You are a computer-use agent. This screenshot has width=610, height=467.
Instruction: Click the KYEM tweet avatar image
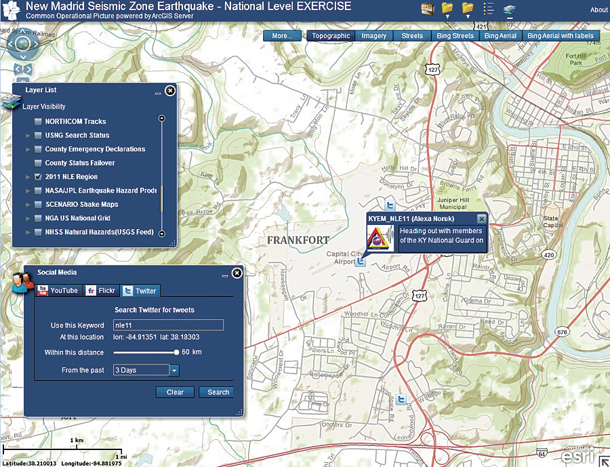(x=380, y=238)
